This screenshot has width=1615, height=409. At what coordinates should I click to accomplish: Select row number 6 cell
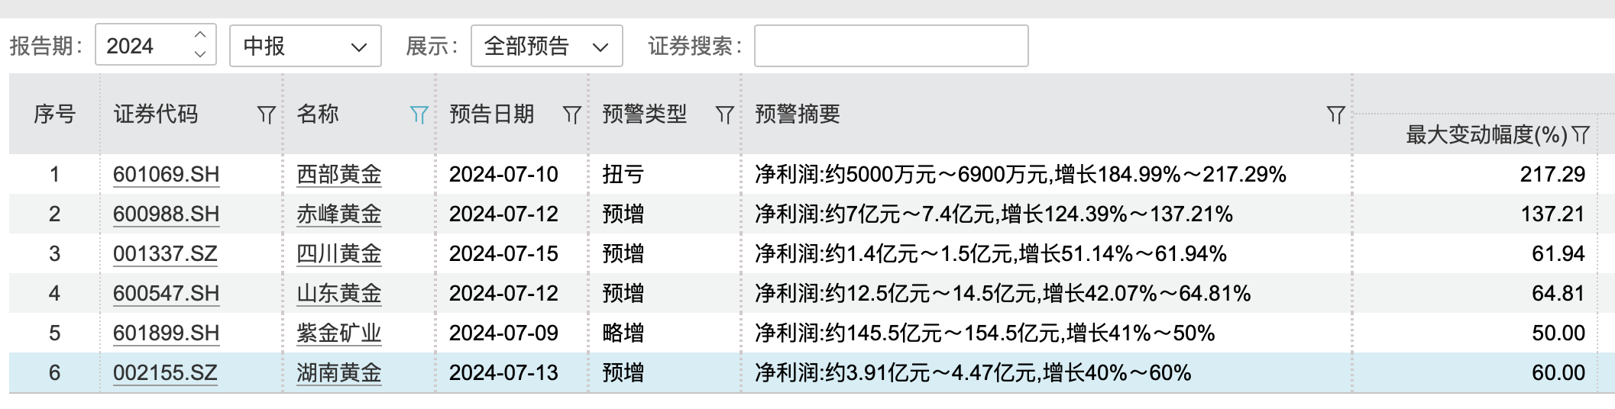tap(54, 373)
